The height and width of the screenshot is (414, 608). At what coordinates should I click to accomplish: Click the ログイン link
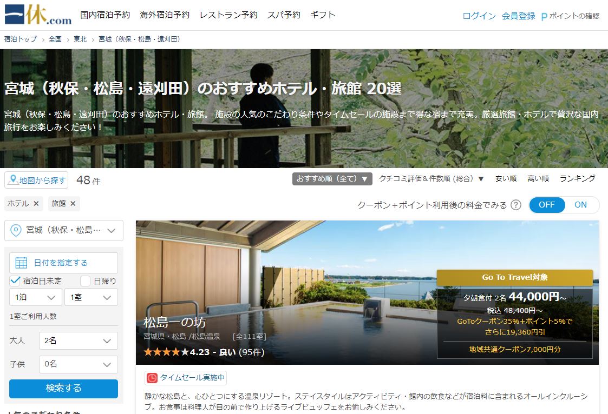(479, 16)
